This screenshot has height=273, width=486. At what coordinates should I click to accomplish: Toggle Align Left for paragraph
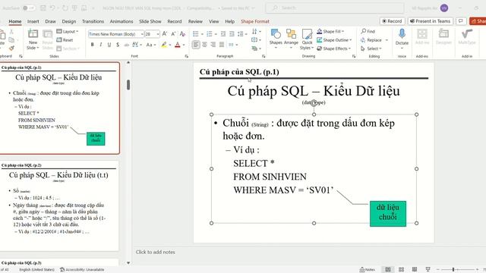click(196, 45)
